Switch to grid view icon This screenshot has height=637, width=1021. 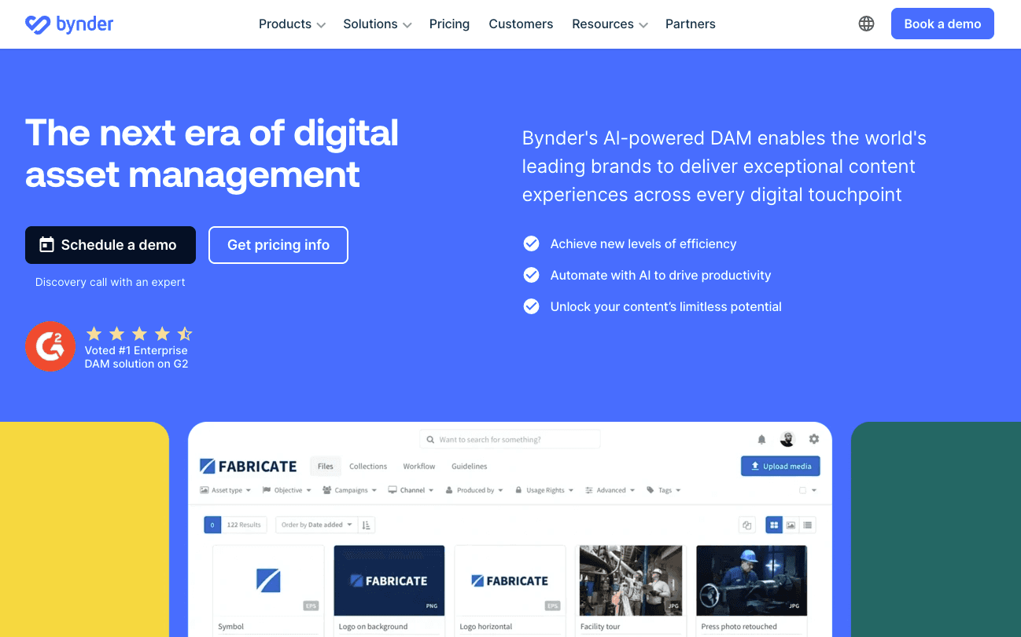click(x=774, y=525)
